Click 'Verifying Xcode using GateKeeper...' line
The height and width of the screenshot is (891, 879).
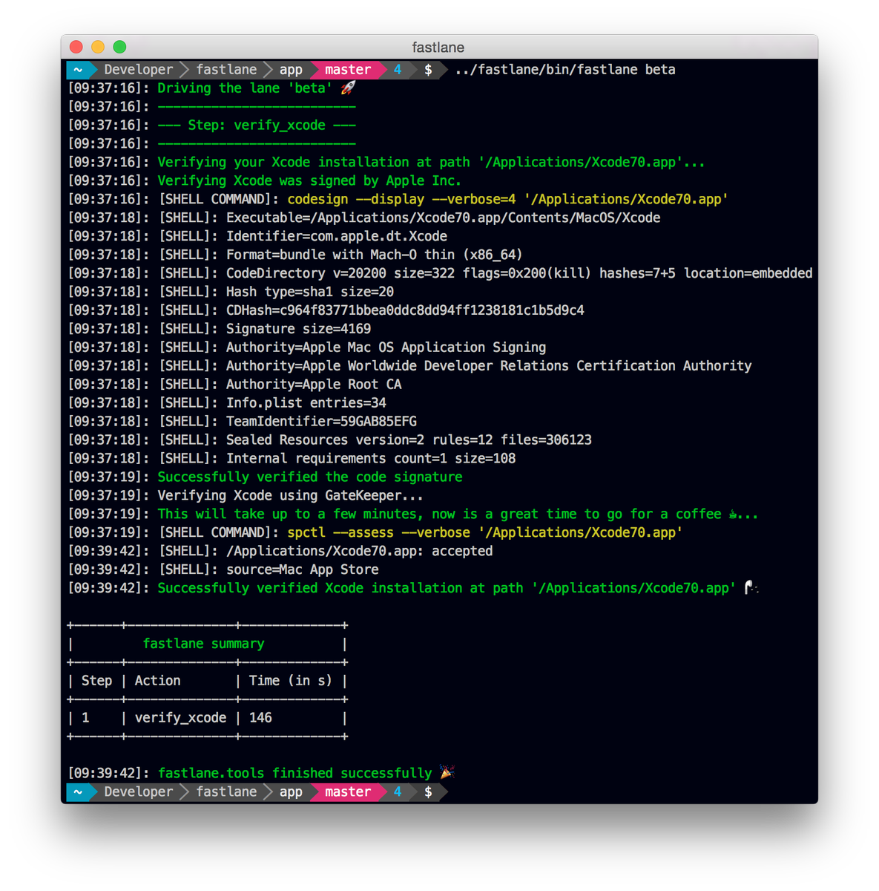click(290, 495)
